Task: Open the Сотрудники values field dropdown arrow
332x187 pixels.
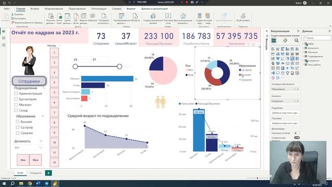Action: (x=295, y=101)
